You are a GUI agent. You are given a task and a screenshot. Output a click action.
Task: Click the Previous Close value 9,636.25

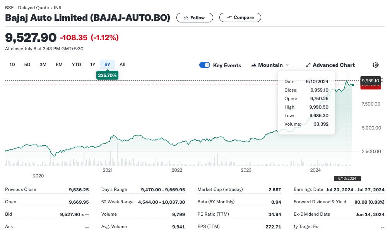[x=79, y=190]
